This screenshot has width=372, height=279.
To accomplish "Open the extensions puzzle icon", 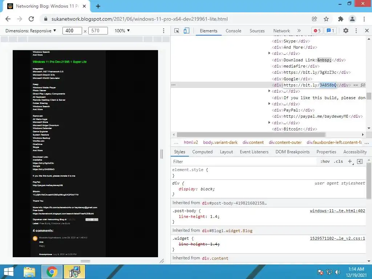I will tap(341, 19).
